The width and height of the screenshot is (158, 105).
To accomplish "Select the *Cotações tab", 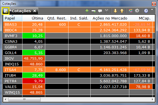I will pos(20,11).
